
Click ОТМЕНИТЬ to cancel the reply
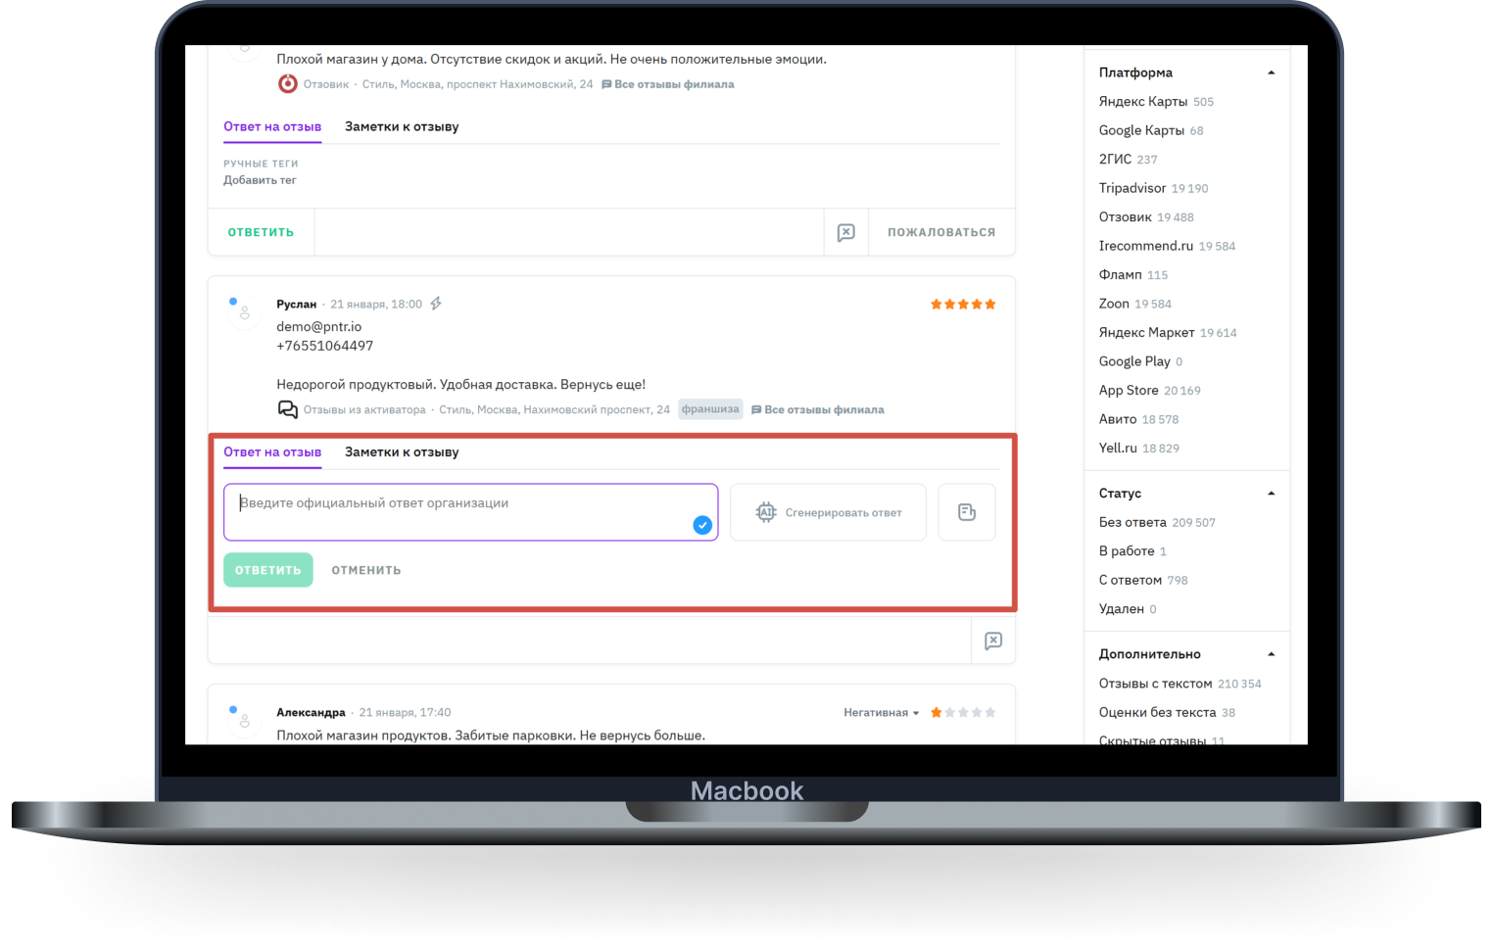365,570
